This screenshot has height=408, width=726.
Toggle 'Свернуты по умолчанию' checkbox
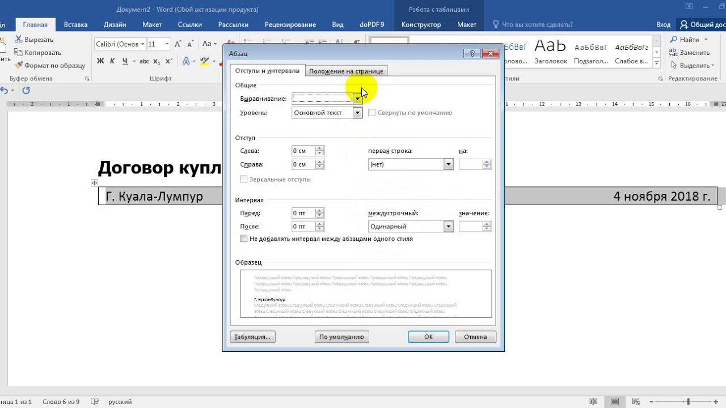(x=372, y=113)
